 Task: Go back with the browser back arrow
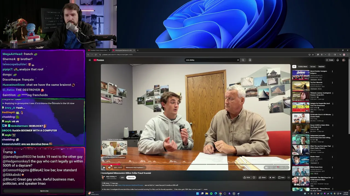click(x=88, y=55)
